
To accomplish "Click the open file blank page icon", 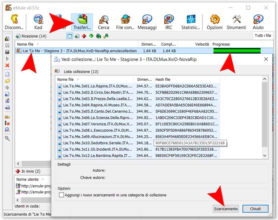I will coord(7,74).
